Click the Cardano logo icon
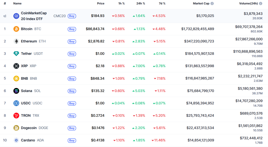The image size is (268, 147). point(16,140)
